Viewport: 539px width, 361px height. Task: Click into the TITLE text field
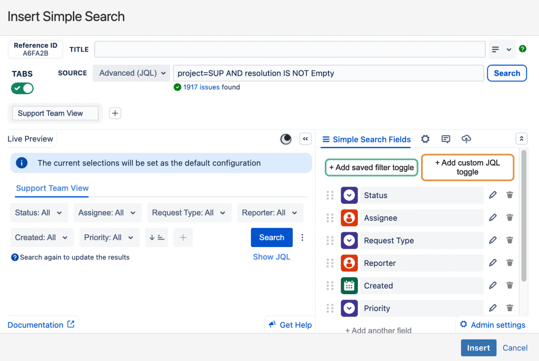(290, 49)
